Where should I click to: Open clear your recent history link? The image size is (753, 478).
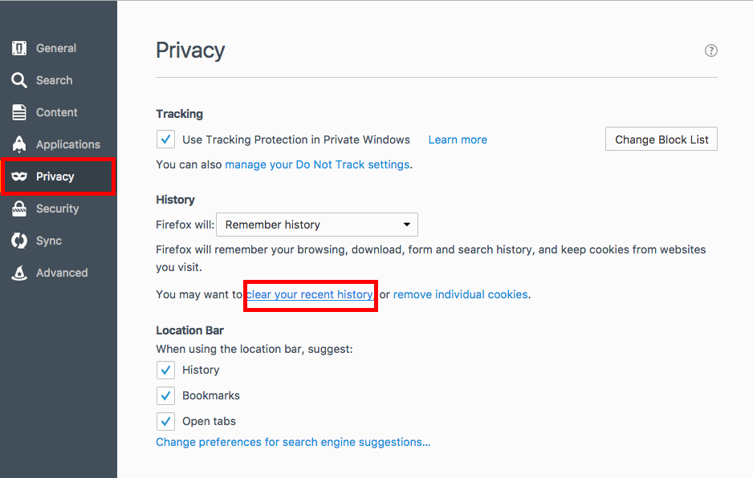(x=310, y=294)
